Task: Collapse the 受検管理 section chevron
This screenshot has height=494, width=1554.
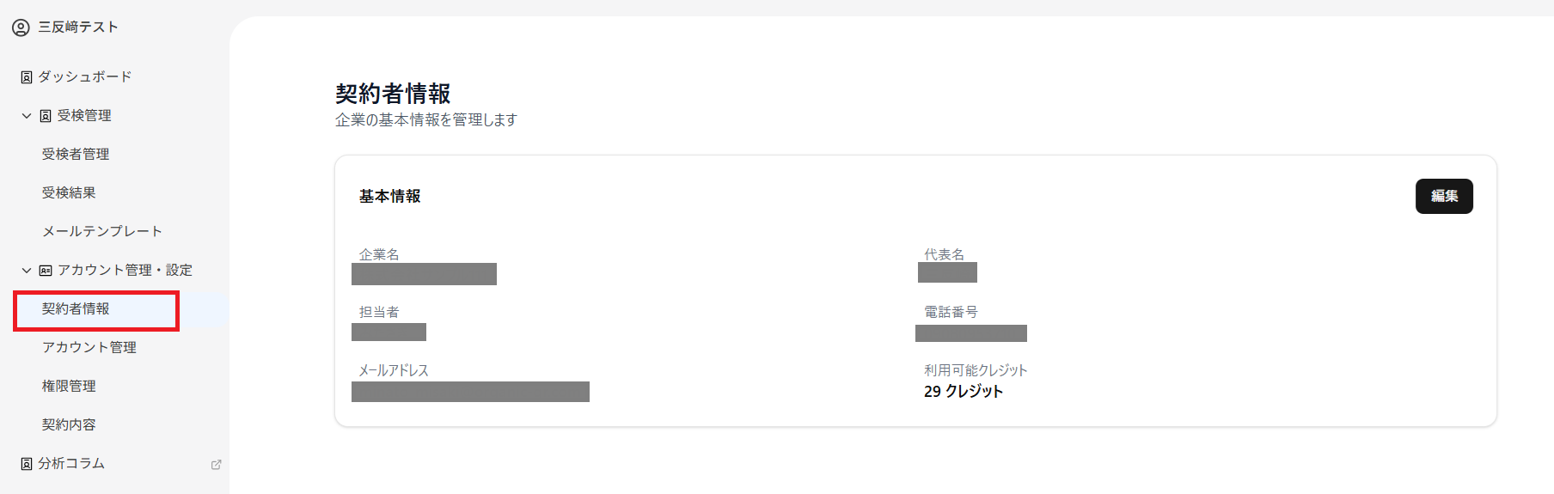Action: pos(27,116)
